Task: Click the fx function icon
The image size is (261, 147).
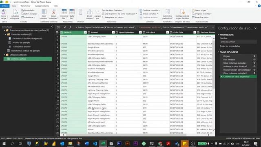Action: pyautogui.click(x=71, y=27)
